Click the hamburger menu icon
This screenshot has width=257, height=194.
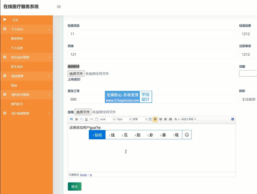tap(59, 7)
